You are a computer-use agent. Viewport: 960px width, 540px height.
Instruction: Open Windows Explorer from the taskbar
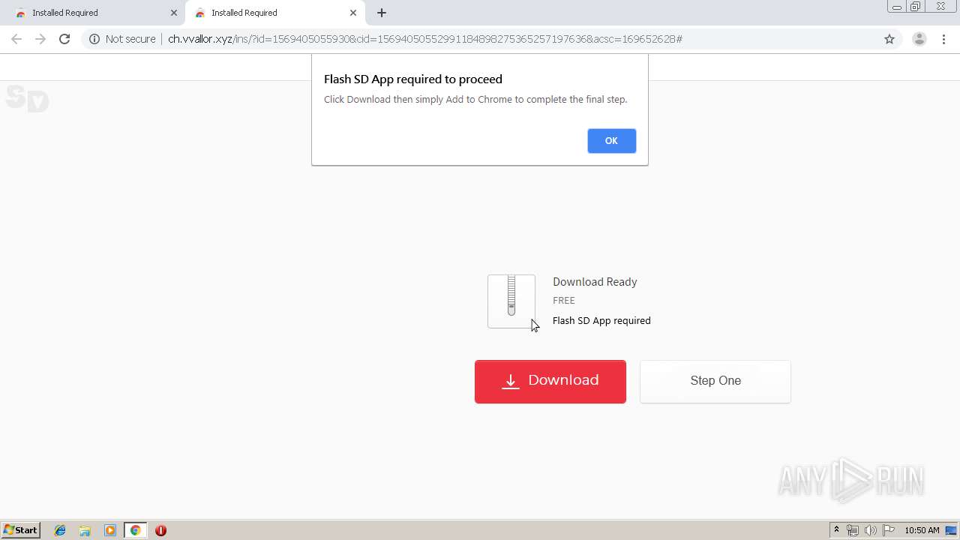[85, 530]
